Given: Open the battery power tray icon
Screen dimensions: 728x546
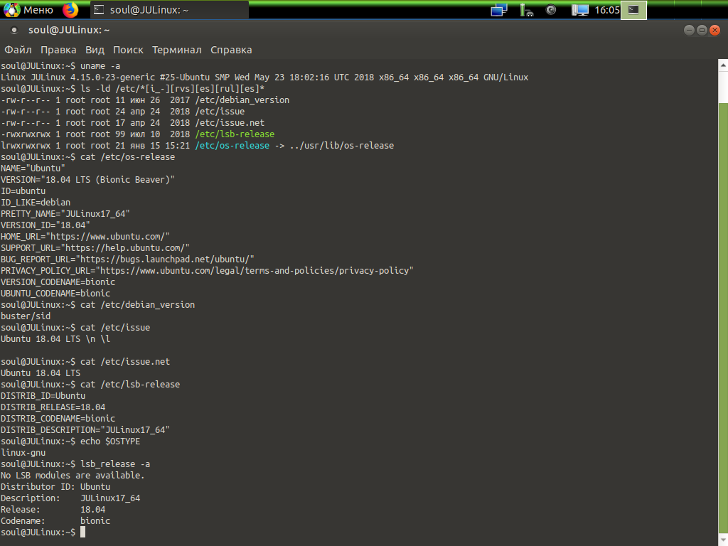Looking at the screenshot, I should point(525,10).
